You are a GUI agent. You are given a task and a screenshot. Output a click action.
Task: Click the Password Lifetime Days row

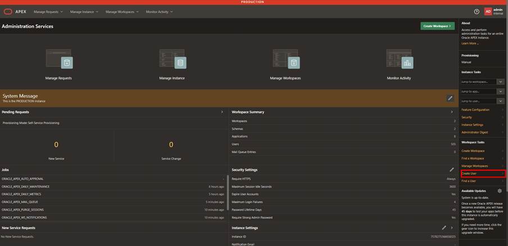pos(343,209)
